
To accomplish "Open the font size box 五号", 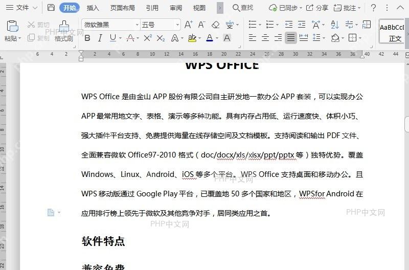I will (161, 25).
